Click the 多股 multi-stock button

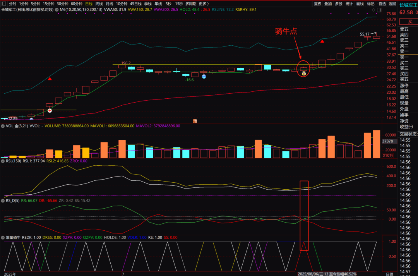[x=339, y=4]
